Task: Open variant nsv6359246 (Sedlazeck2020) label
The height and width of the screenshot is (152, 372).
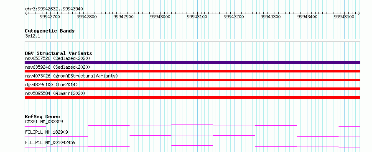Action: coord(58,67)
